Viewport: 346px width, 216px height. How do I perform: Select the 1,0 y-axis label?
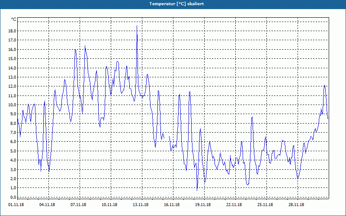pos(13,188)
